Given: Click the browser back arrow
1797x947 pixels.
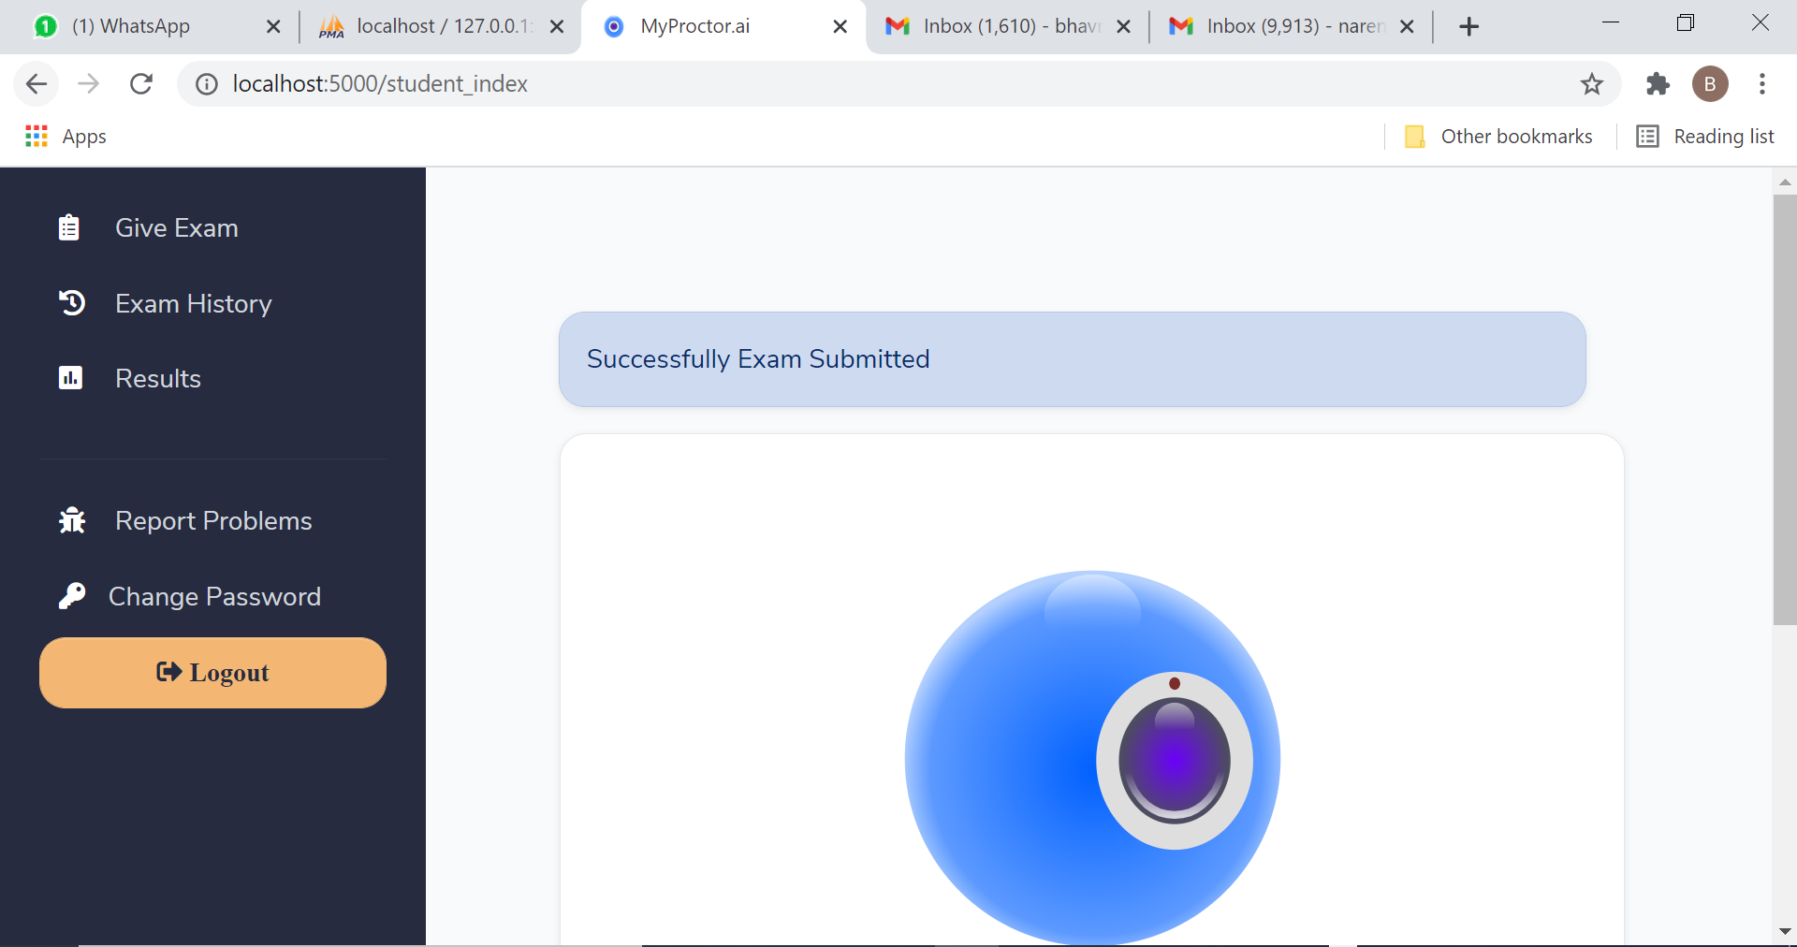Looking at the screenshot, I should [37, 84].
